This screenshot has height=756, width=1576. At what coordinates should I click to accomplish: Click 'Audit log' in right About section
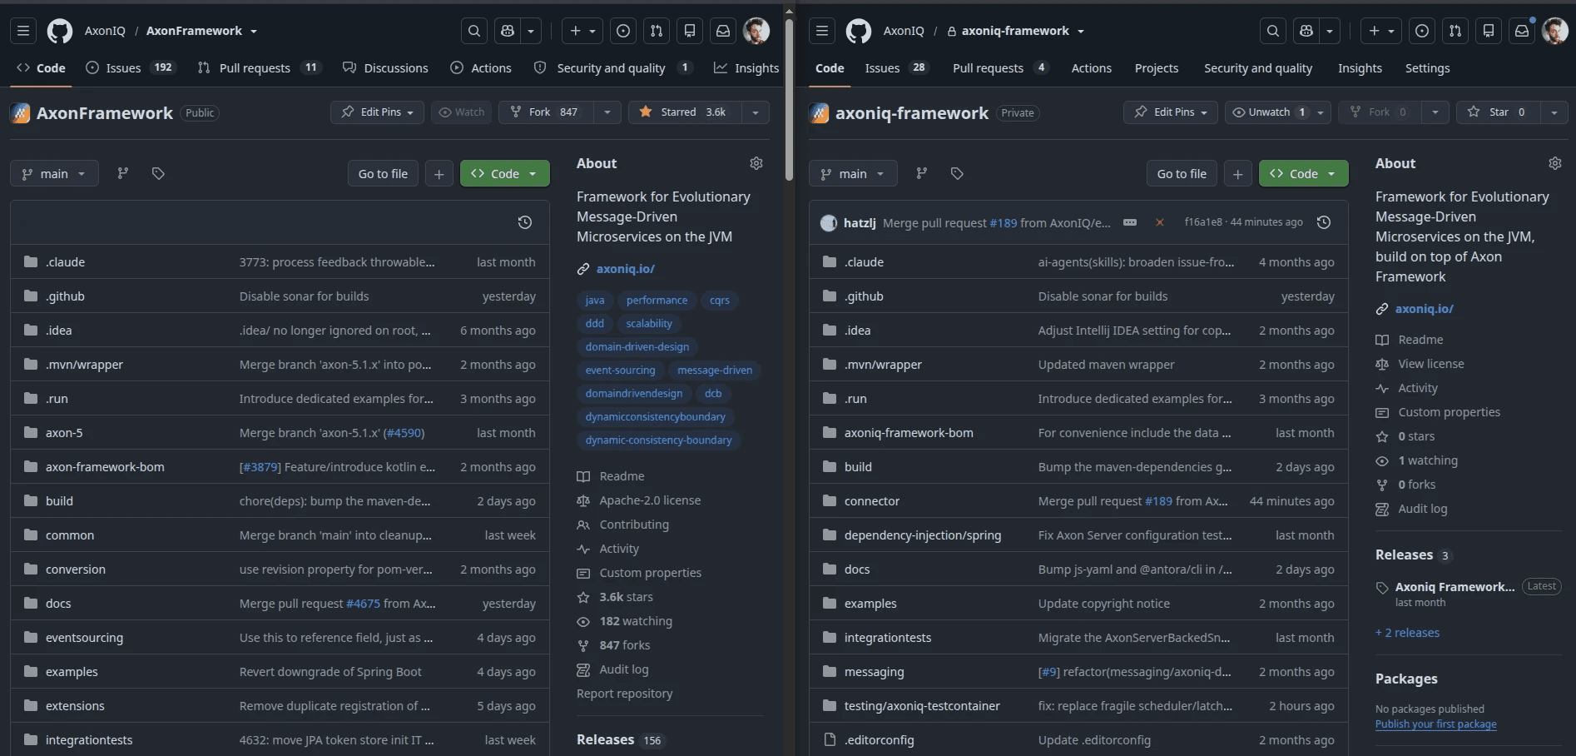click(1422, 509)
